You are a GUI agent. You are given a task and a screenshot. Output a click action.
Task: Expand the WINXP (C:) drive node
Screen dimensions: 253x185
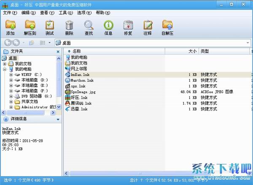[x=11, y=75]
